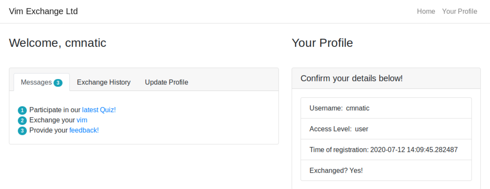Click the Messages count badge showing 3
The image size is (490, 189).
(58, 83)
